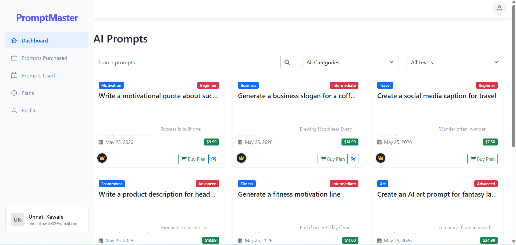Open 'Write a product description for head...' prompt
This screenshot has width=516, height=245.
157,194
